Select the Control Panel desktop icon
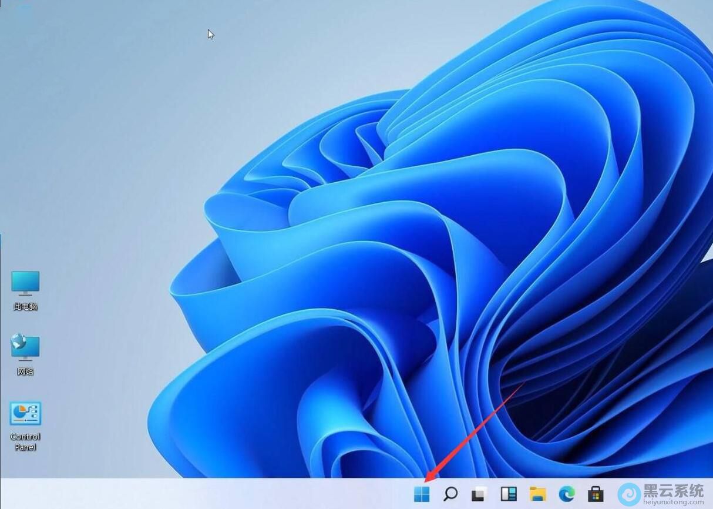Screen dimensions: 713x509 [25, 414]
